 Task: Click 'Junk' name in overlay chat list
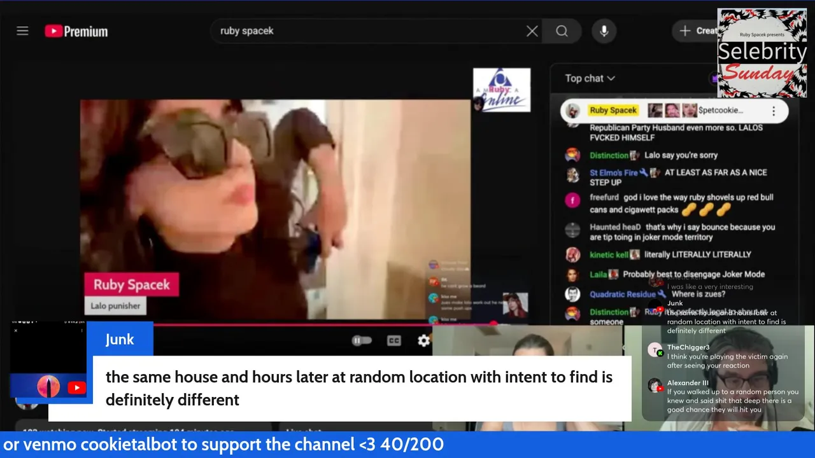click(675, 303)
